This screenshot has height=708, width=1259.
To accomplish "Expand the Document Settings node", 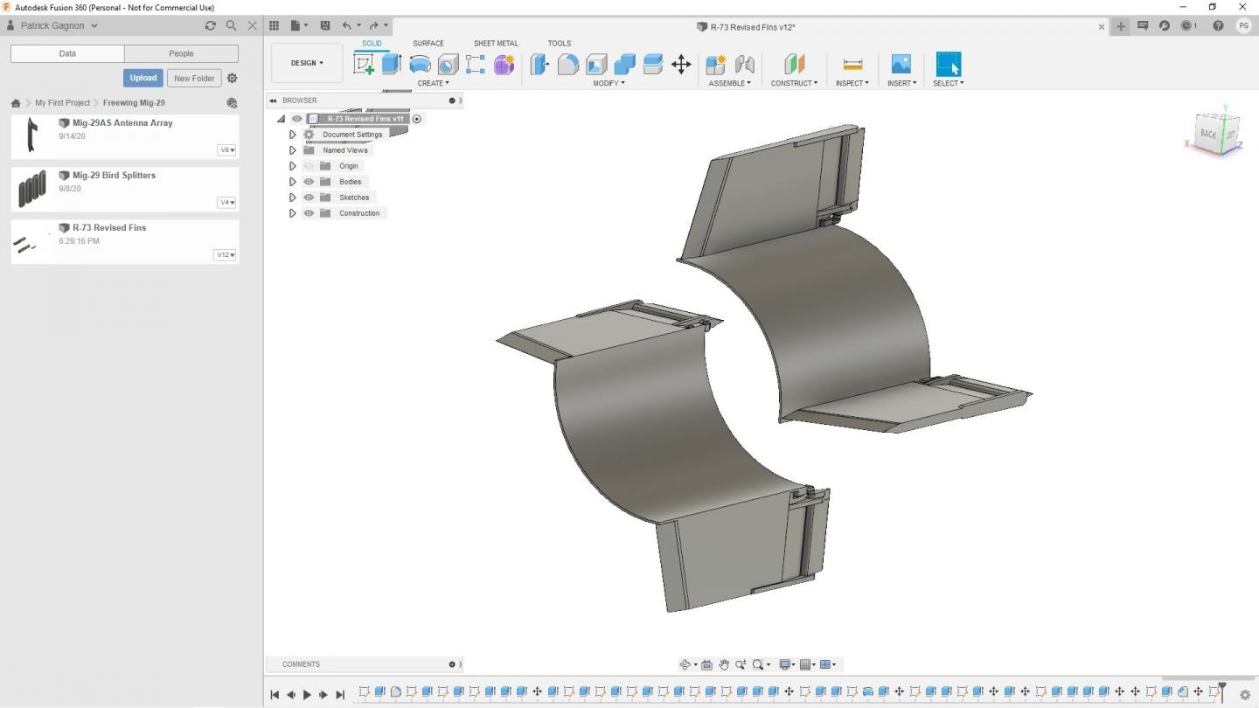I will tap(293, 135).
